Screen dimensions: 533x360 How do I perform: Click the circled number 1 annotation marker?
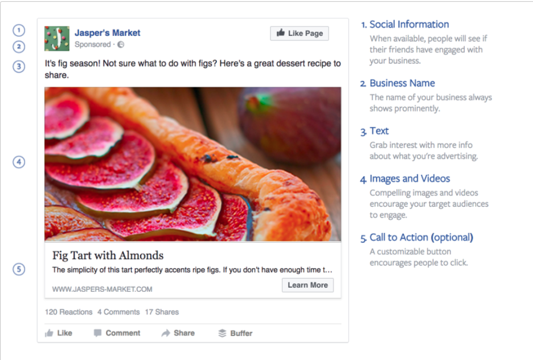pyautogui.click(x=19, y=30)
